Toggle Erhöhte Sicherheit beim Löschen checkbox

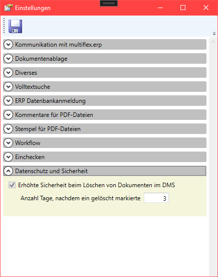pyautogui.click(x=12, y=185)
